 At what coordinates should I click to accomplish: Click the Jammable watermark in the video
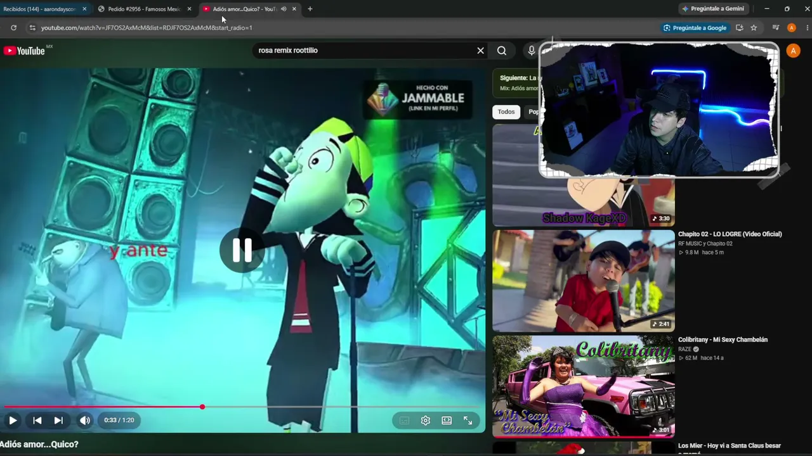pyautogui.click(x=417, y=99)
